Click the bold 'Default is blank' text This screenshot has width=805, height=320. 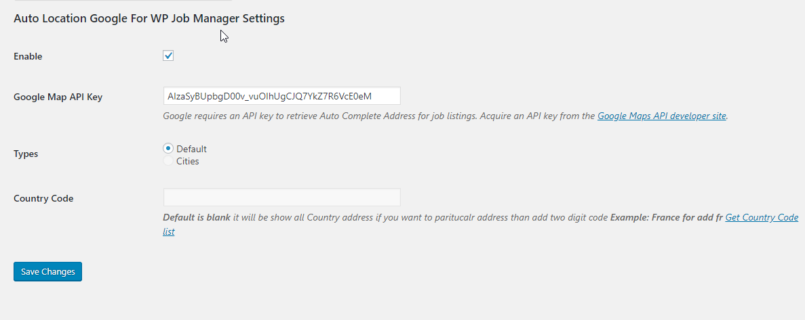click(197, 217)
